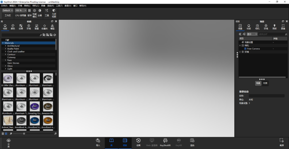Click the Render (渲染) icon
Screen dimensions: 289x149
[192, 142]
